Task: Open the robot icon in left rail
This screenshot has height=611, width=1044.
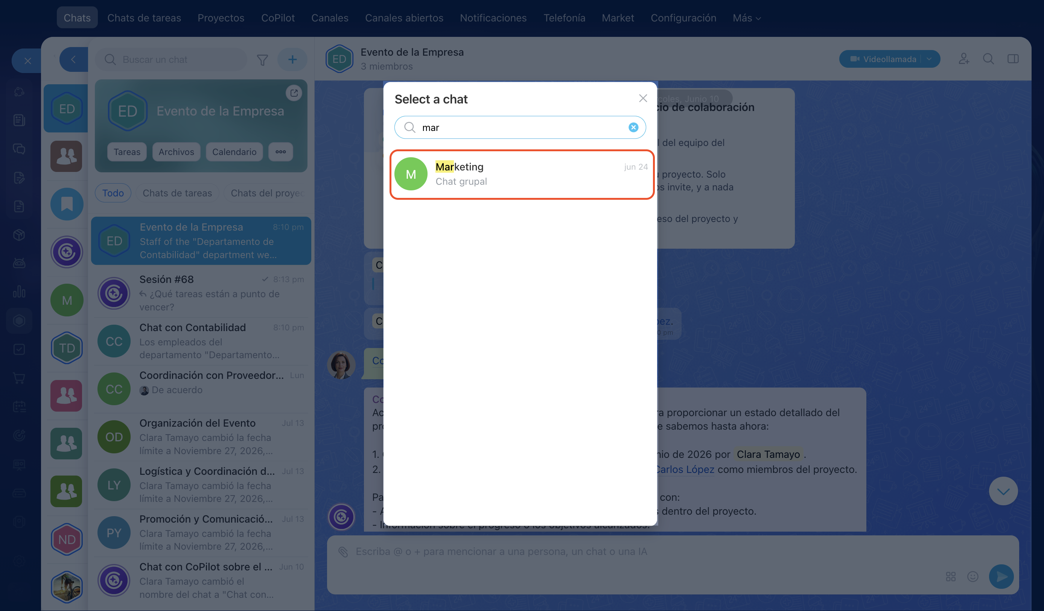Action: (19, 263)
